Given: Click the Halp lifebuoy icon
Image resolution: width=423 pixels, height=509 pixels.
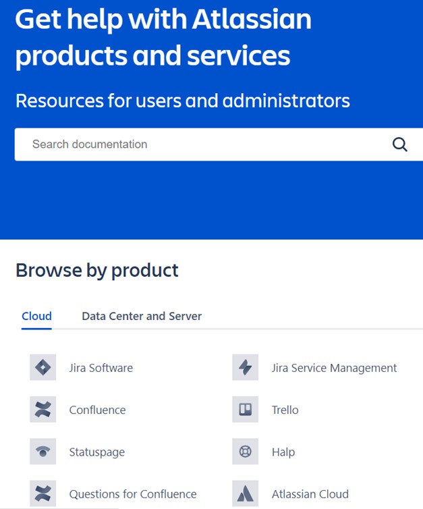Looking at the screenshot, I should point(246,452).
